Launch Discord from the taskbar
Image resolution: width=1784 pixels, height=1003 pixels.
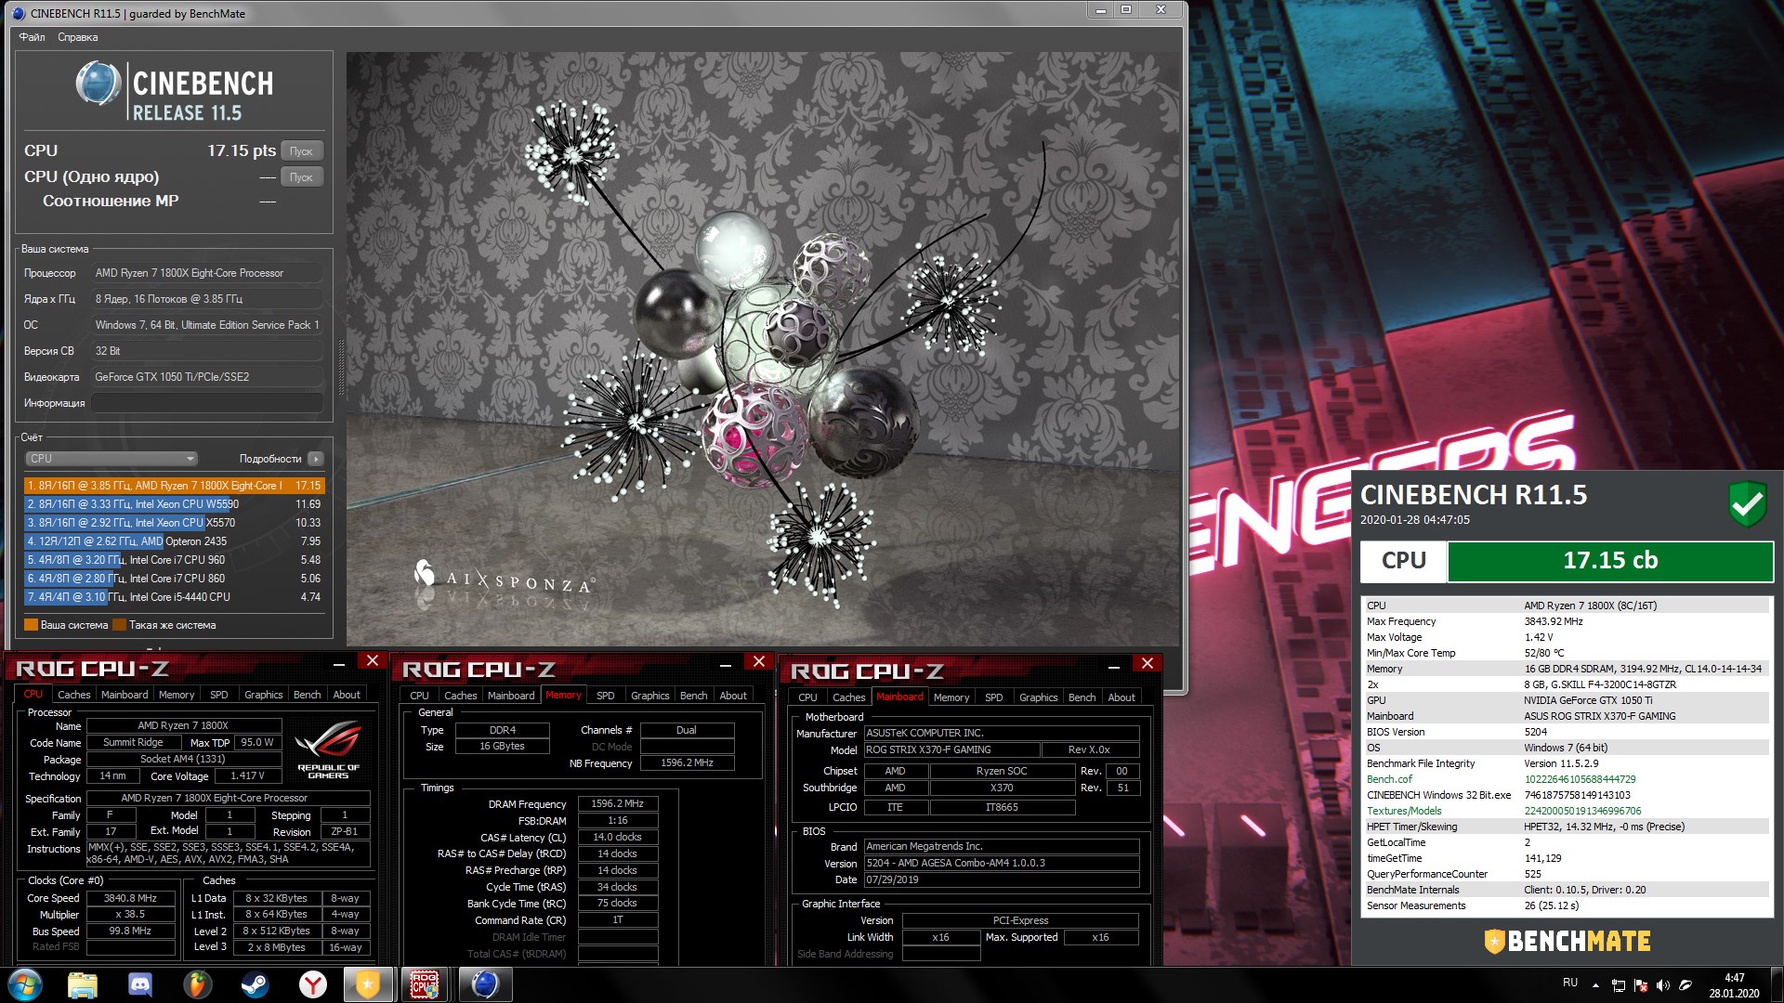click(x=140, y=984)
